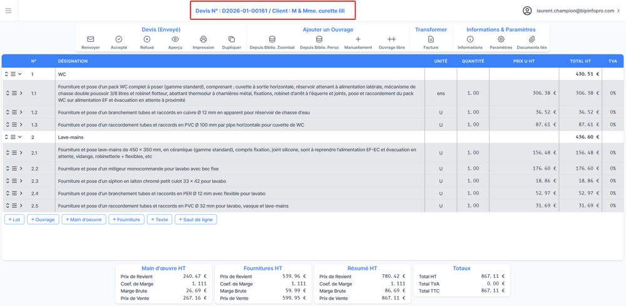626x306 pixels.
Task: Expand details of line 2.2
Action: 21,169
